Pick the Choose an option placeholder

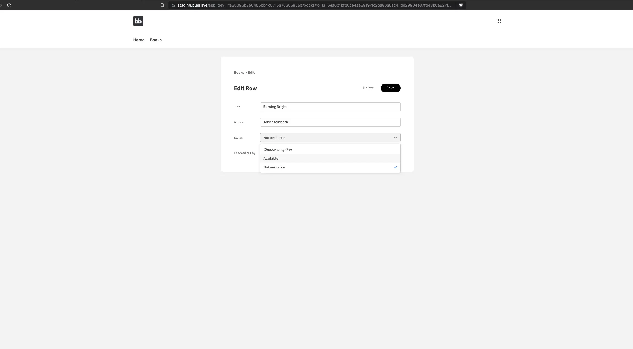click(278, 149)
